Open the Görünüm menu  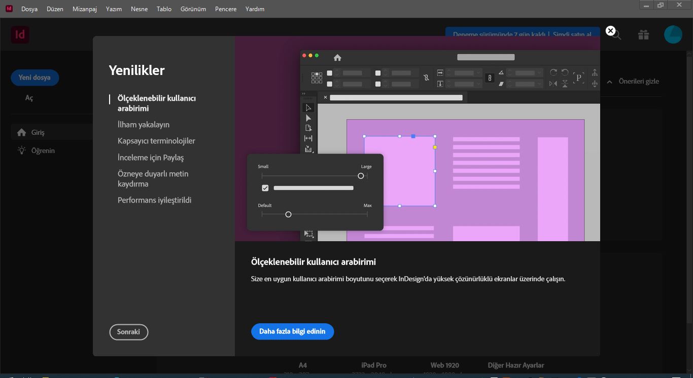coord(193,9)
